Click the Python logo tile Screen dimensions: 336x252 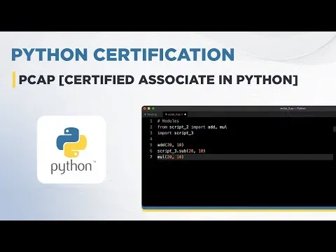(71, 149)
